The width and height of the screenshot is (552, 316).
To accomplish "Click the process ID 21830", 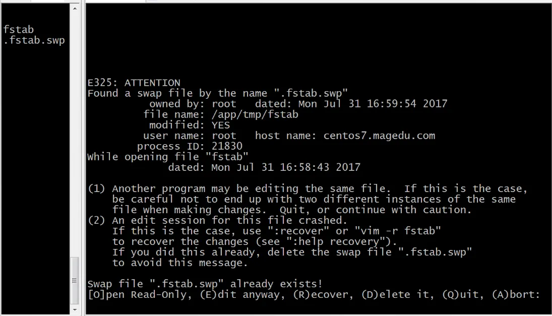I will [x=227, y=146].
